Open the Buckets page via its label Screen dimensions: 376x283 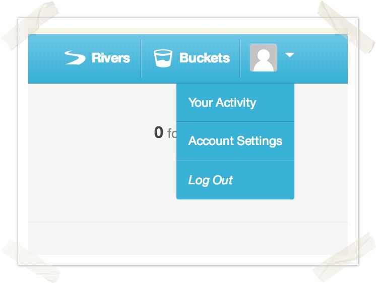pyautogui.click(x=204, y=58)
